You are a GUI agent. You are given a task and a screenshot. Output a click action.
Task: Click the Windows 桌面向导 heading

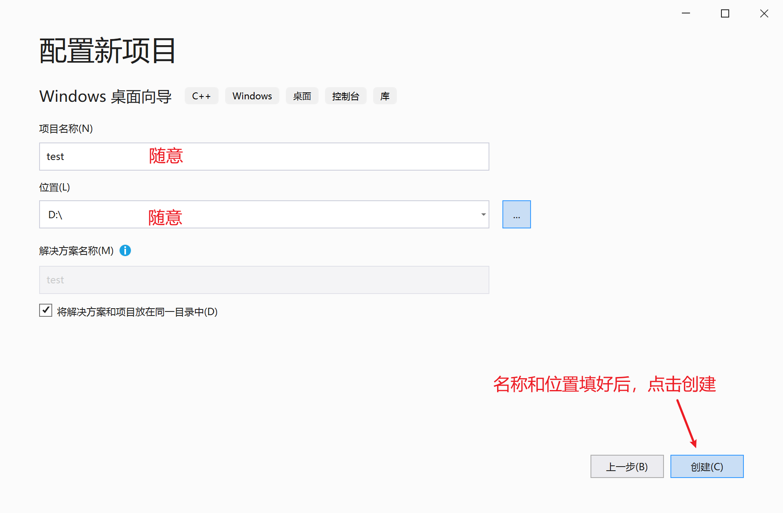tap(106, 96)
